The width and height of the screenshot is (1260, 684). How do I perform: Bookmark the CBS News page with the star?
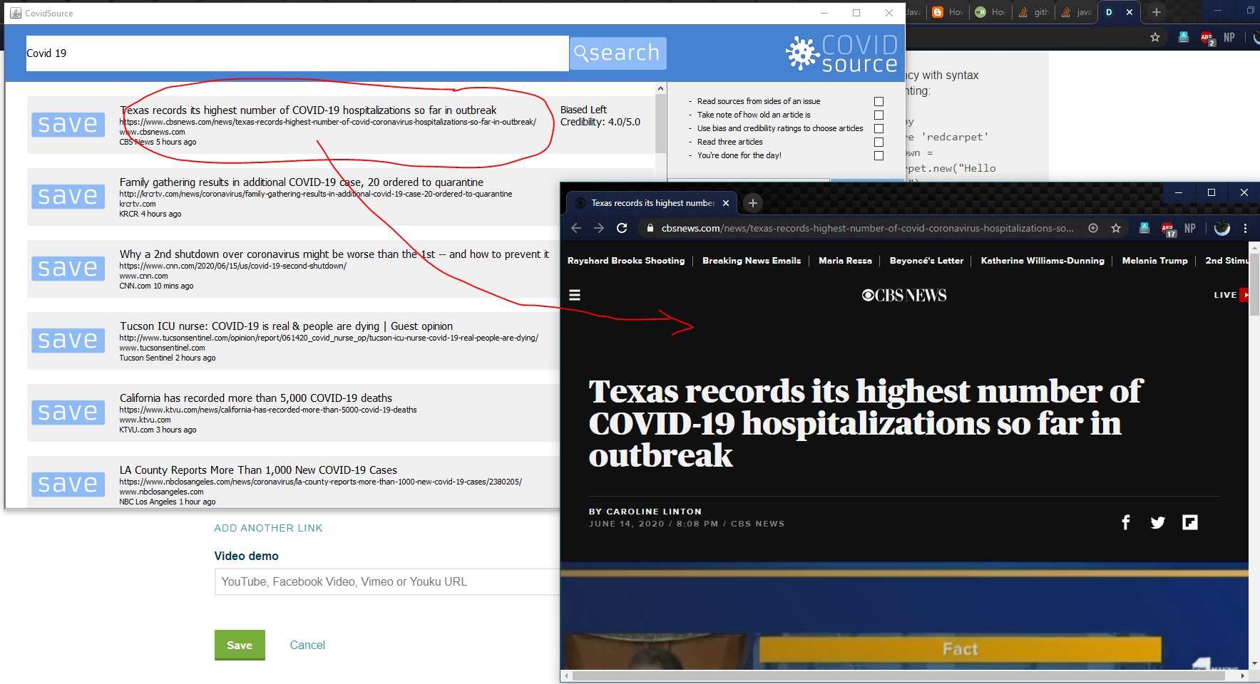tap(1116, 228)
